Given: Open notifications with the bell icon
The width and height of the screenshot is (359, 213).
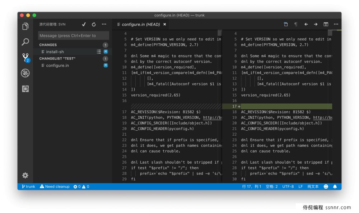Looking at the screenshot, I should tap(335, 187).
